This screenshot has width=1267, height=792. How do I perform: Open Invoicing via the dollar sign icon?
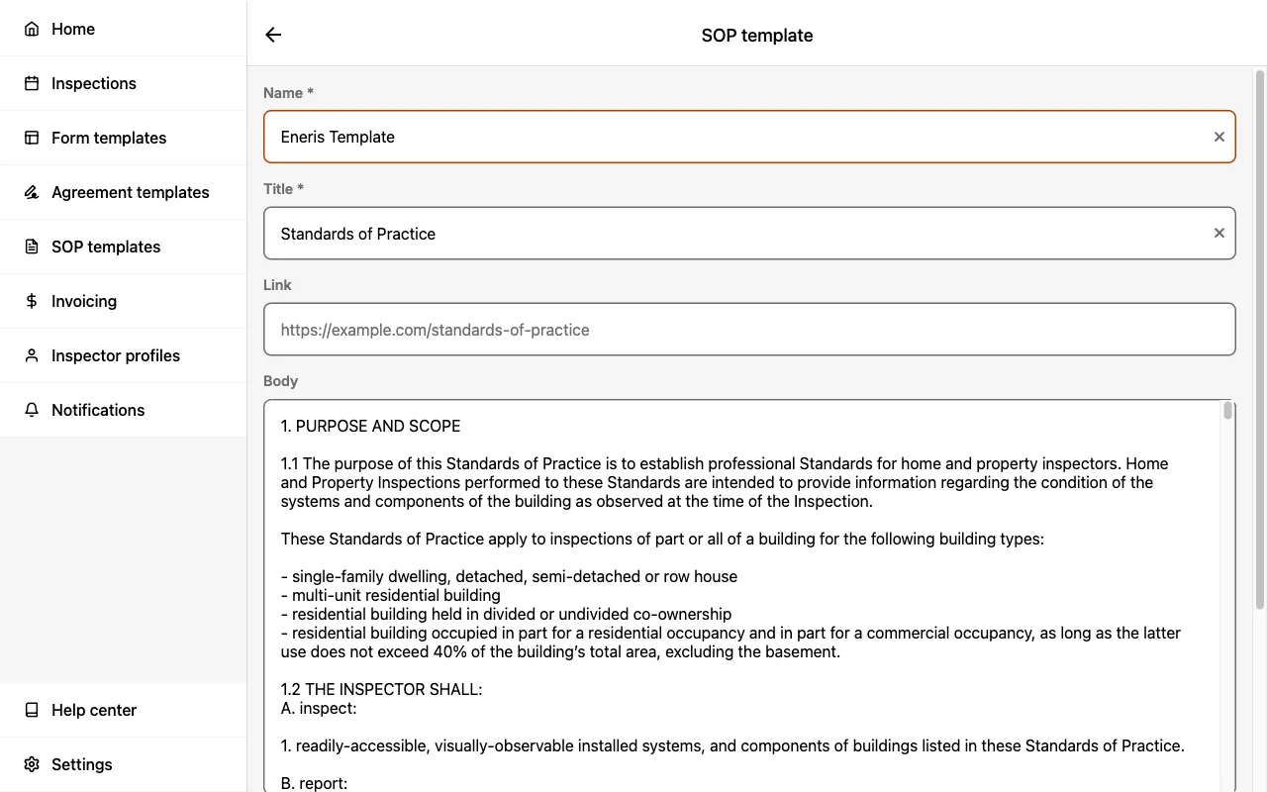[32, 301]
